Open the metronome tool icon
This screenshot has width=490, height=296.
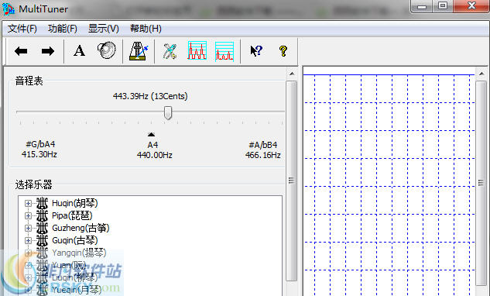click(139, 50)
